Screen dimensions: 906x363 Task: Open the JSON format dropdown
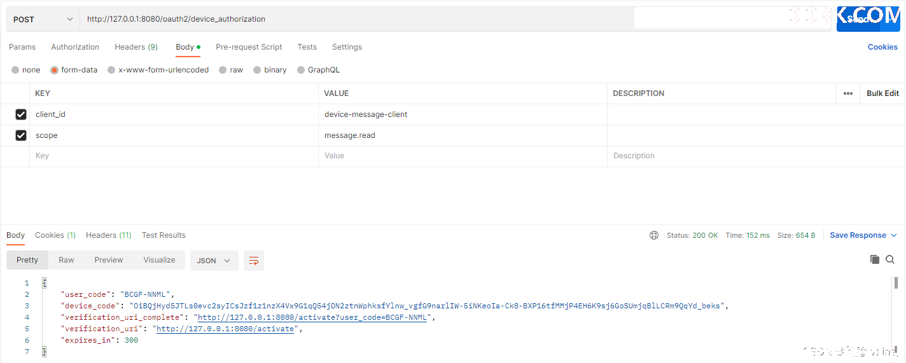pos(214,261)
